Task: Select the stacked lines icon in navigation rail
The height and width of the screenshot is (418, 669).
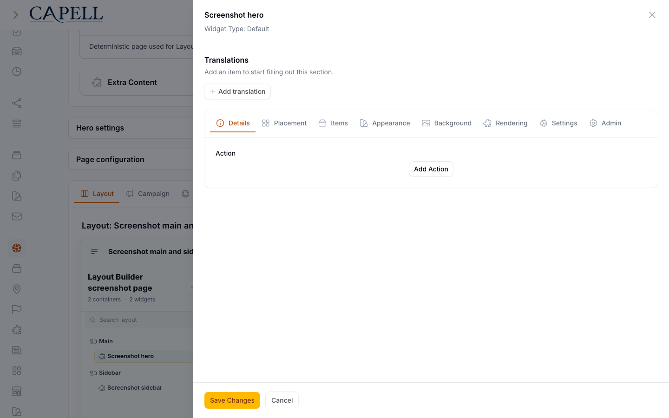Action: click(x=17, y=124)
